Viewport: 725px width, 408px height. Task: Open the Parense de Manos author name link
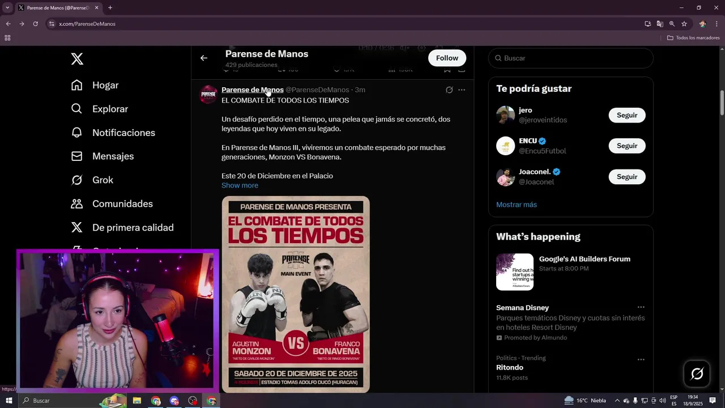[253, 90]
